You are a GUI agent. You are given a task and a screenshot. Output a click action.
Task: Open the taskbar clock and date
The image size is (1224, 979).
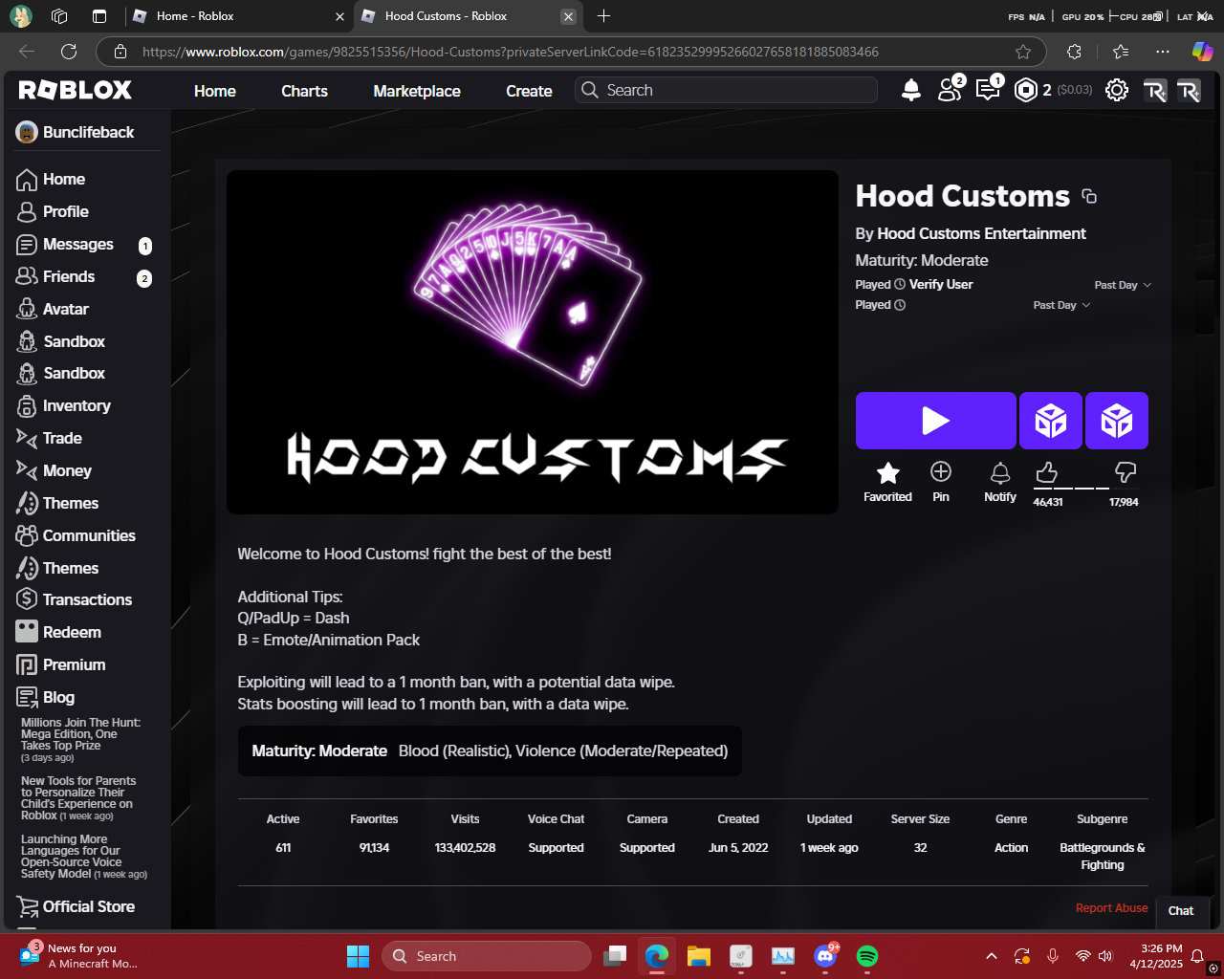click(1155, 956)
